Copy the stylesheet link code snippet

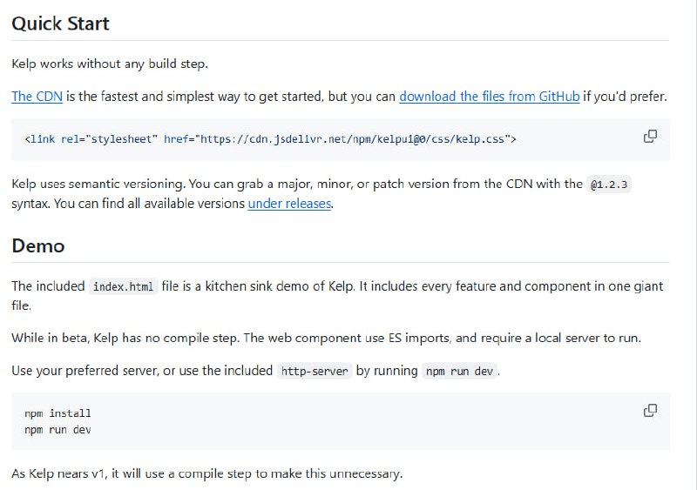pos(650,137)
